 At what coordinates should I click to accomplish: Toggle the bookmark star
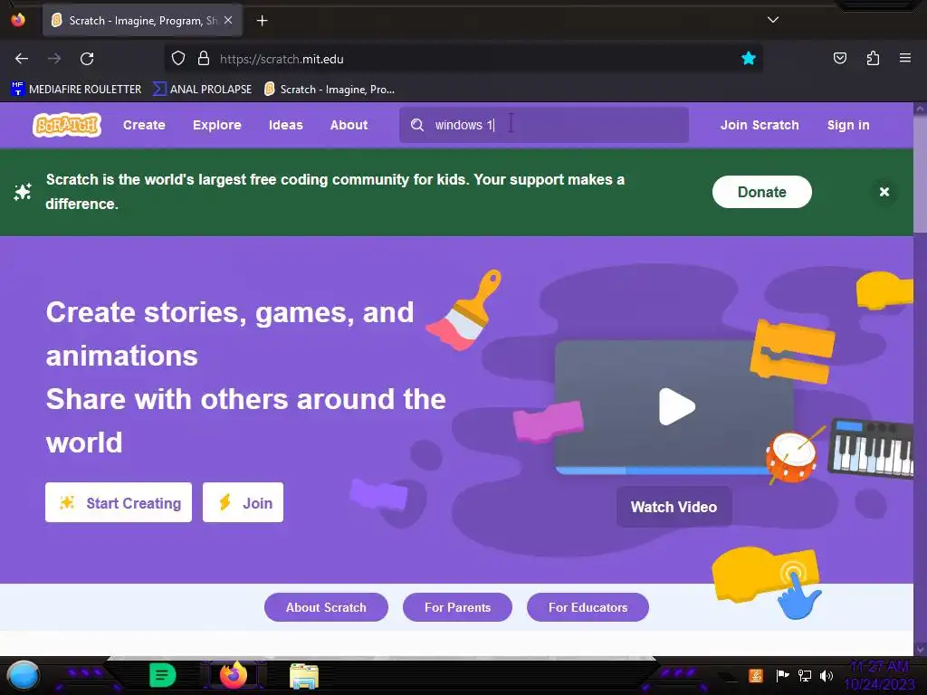point(749,59)
